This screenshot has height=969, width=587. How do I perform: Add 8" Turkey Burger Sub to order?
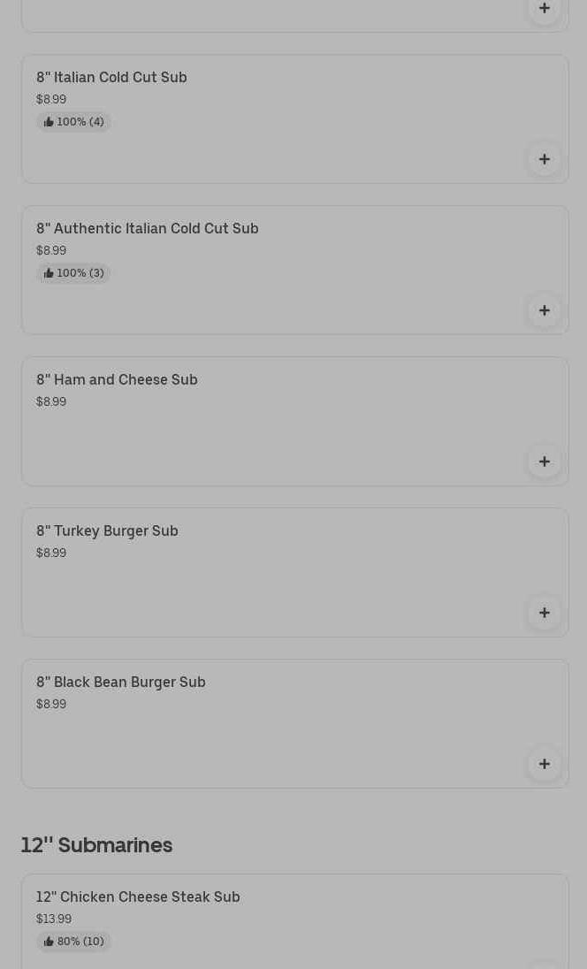544,613
